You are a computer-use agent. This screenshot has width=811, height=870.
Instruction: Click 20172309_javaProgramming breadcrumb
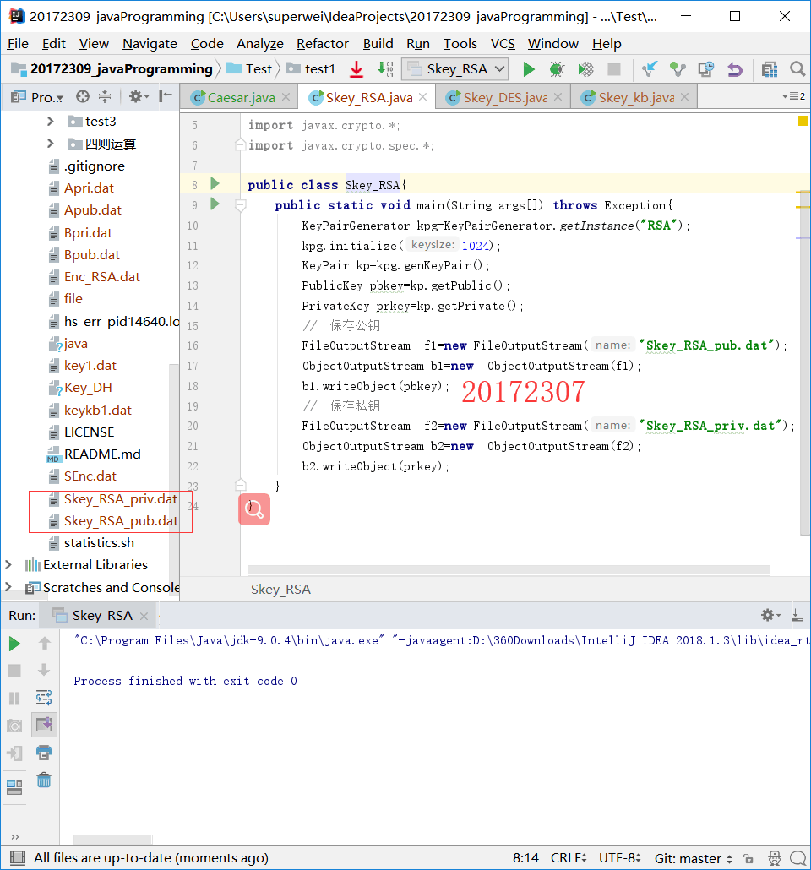pyautogui.click(x=112, y=68)
